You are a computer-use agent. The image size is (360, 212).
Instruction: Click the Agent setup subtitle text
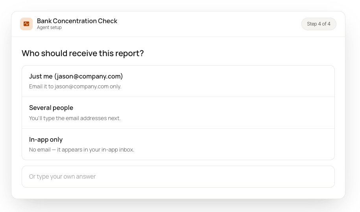tap(49, 27)
